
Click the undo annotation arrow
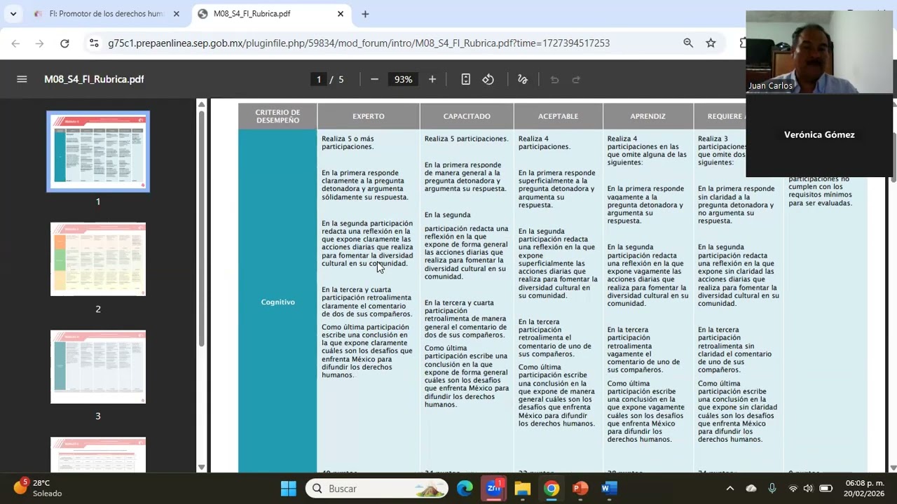(x=554, y=79)
